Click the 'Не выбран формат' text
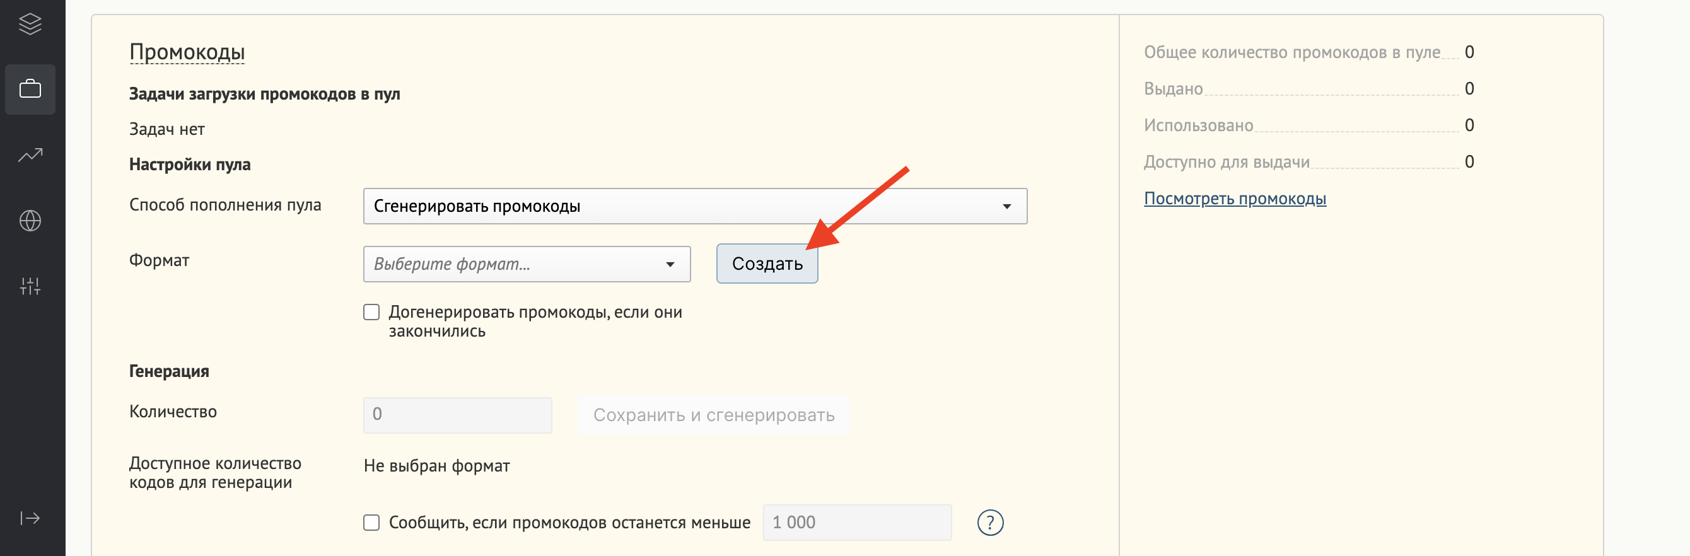The width and height of the screenshot is (1690, 556). 436,466
